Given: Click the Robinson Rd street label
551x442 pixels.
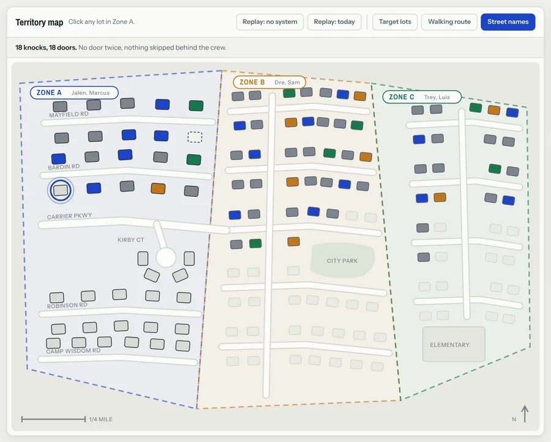Looking at the screenshot, I should (67, 305).
